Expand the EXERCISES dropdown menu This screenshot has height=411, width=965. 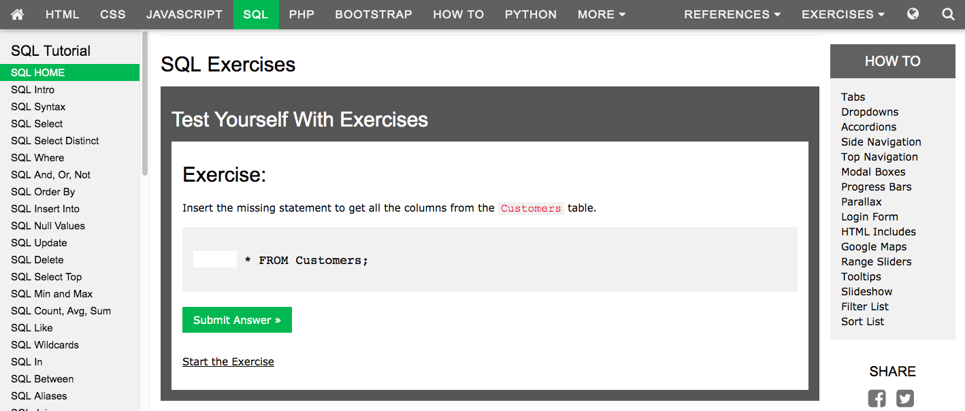click(843, 14)
